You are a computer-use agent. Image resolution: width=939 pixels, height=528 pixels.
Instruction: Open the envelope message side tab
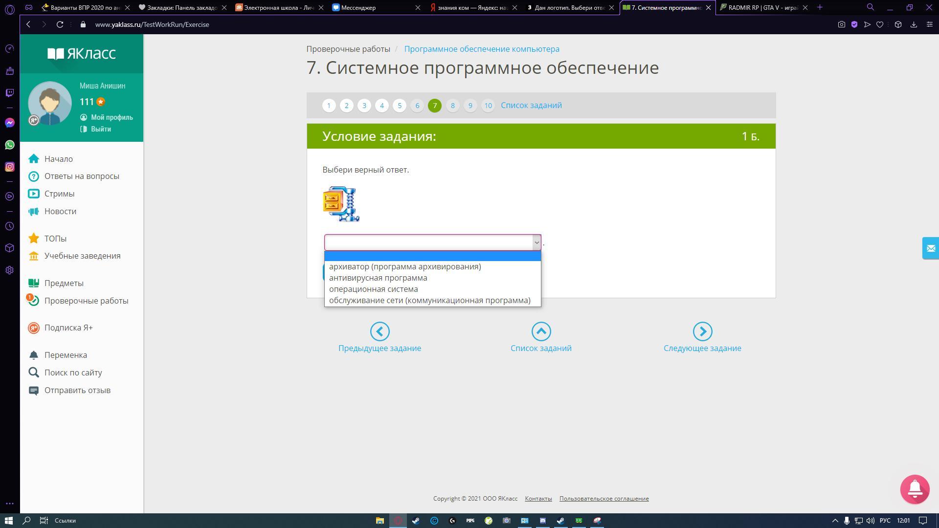(x=930, y=248)
